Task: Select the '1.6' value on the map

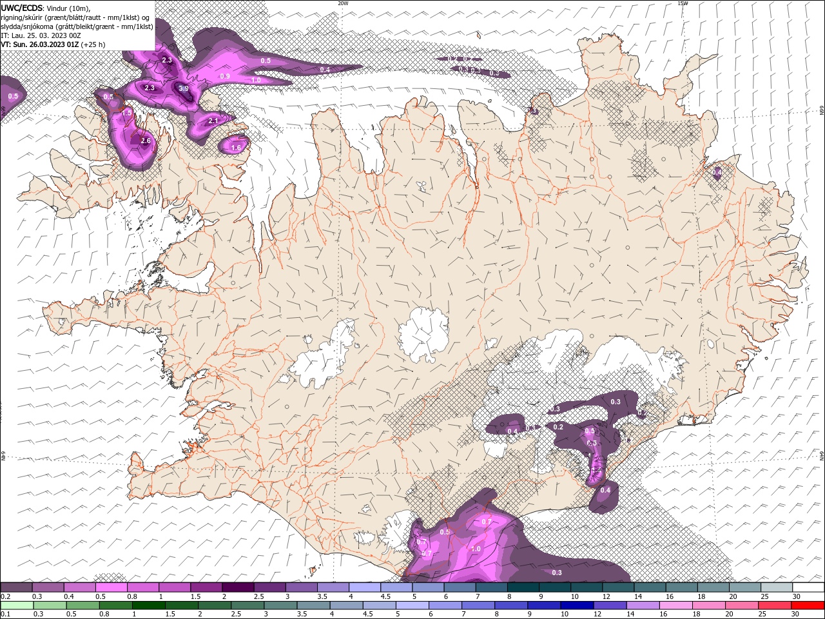Action: [x=236, y=148]
